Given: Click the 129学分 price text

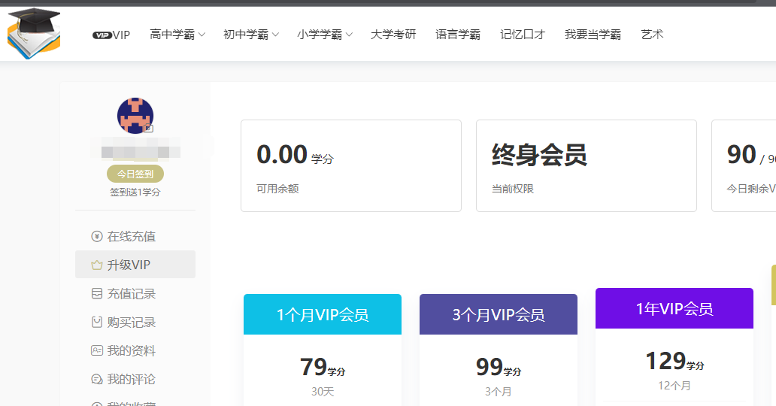Looking at the screenshot, I should click(x=674, y=361).
